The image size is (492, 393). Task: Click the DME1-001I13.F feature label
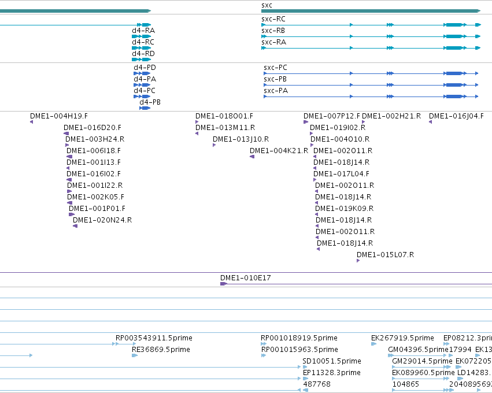94,163
